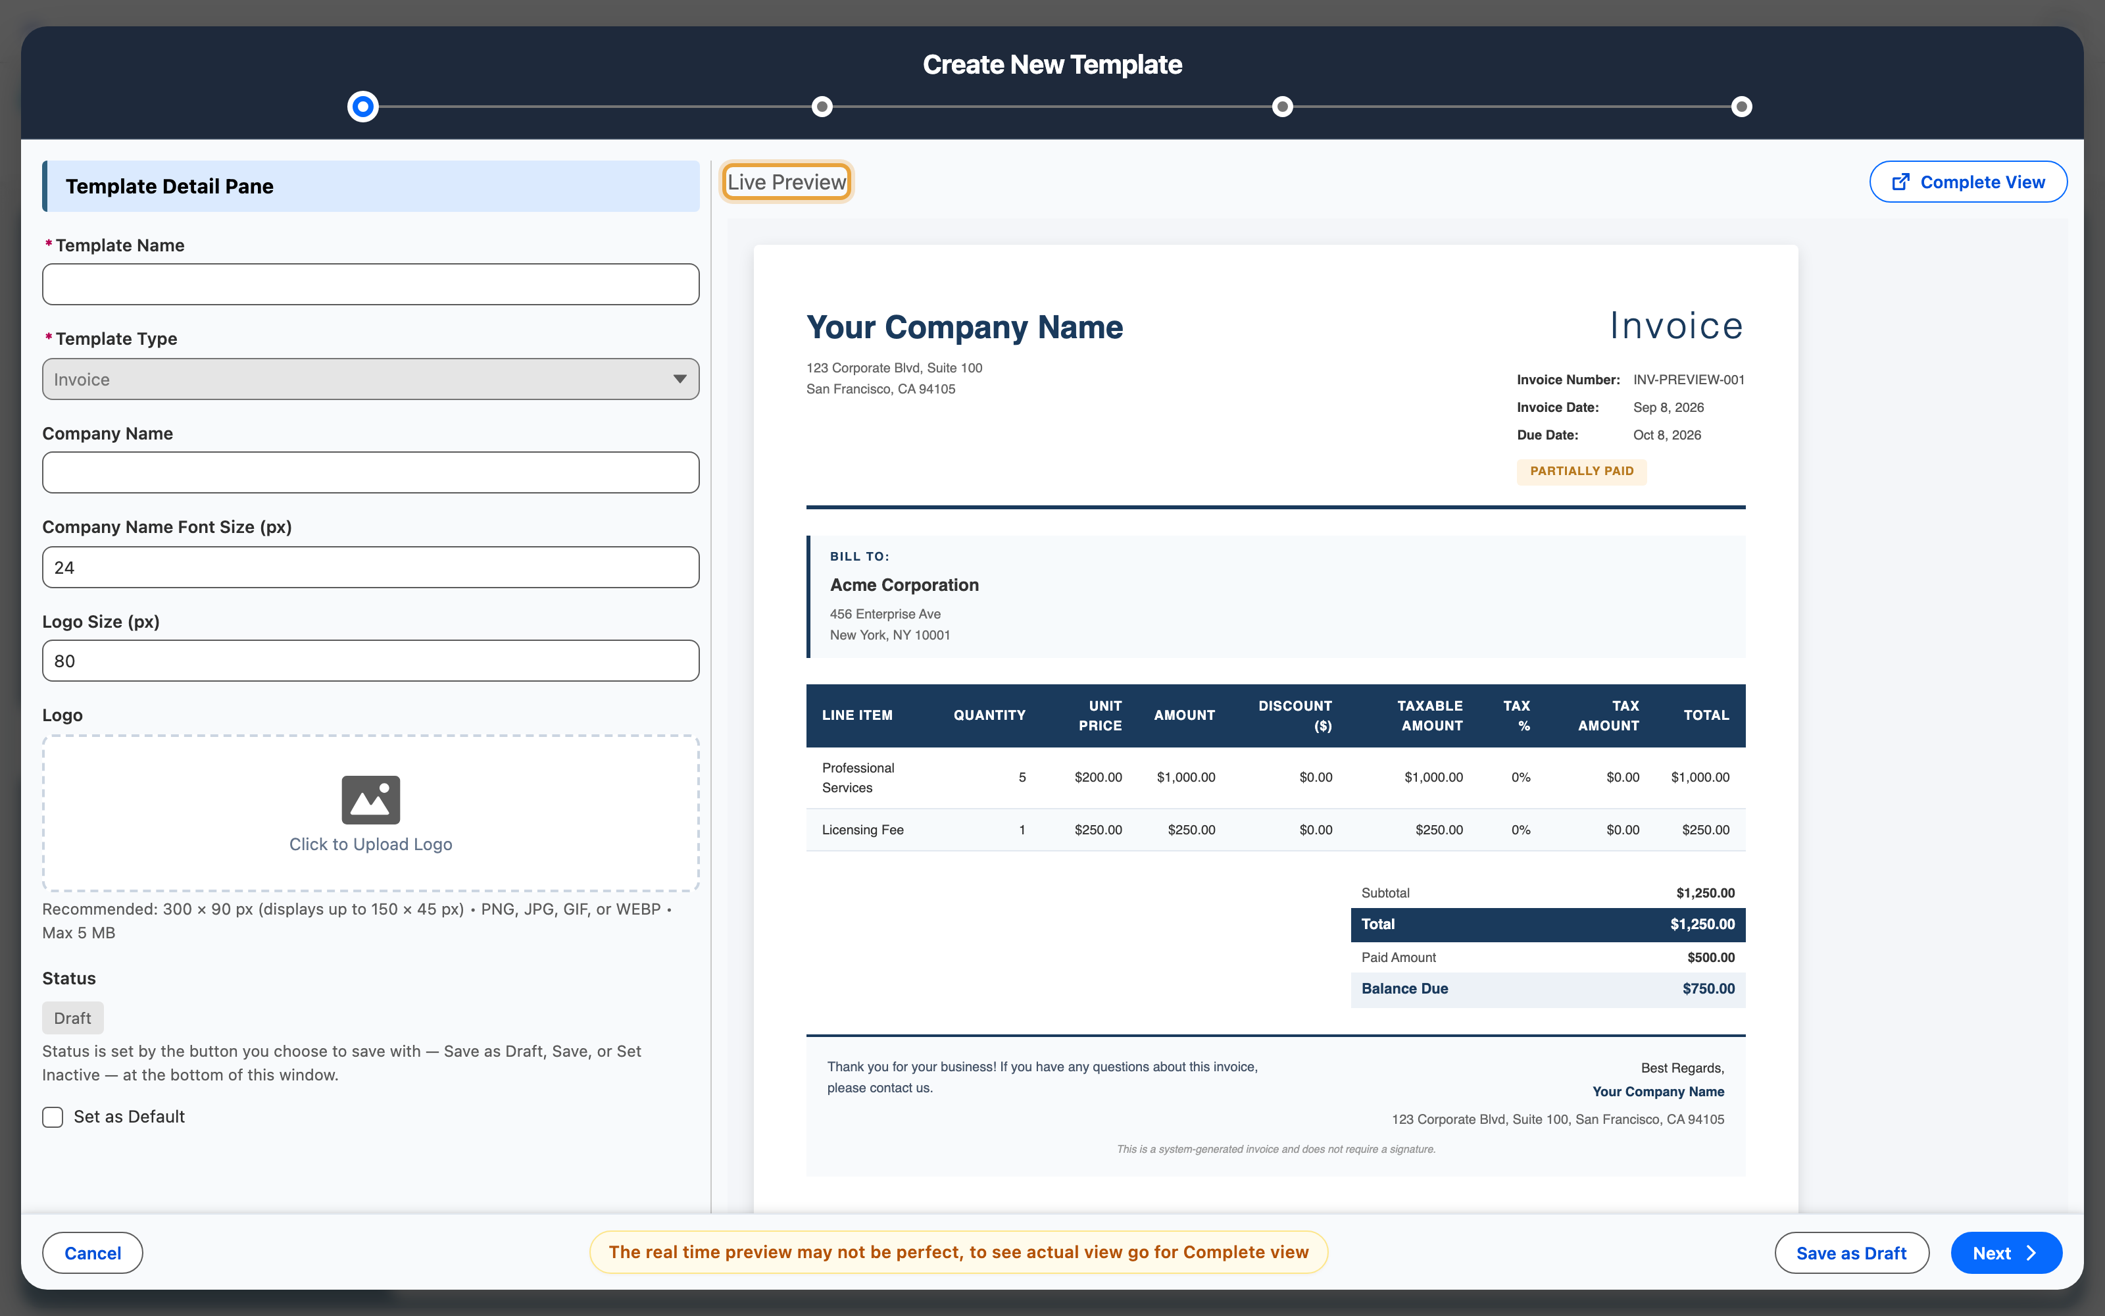Click the QUANTITY column header

click(989, 715)
